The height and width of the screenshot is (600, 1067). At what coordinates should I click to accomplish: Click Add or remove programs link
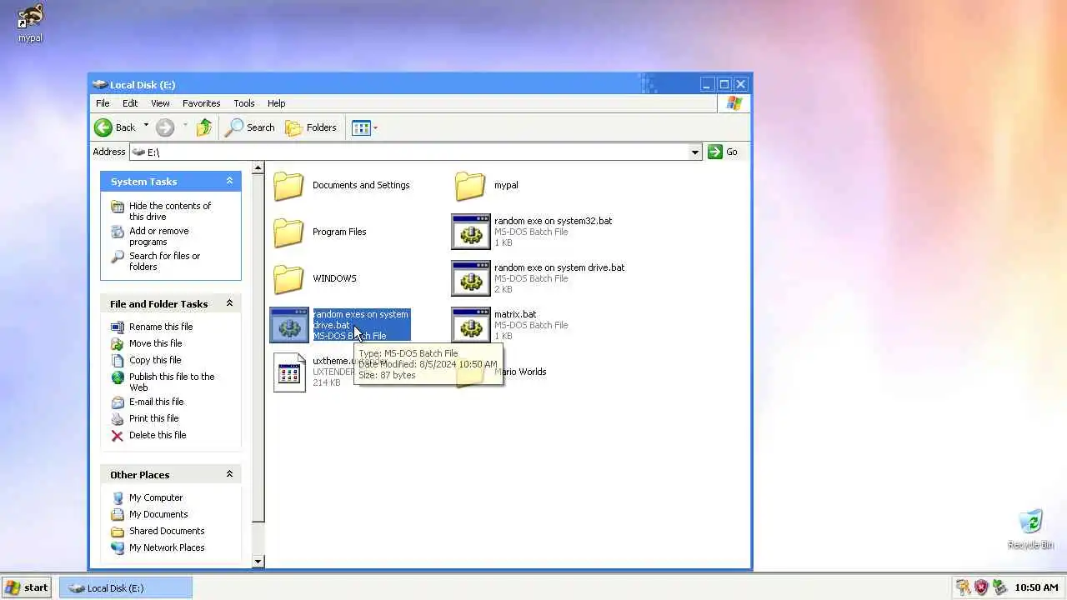159,236
